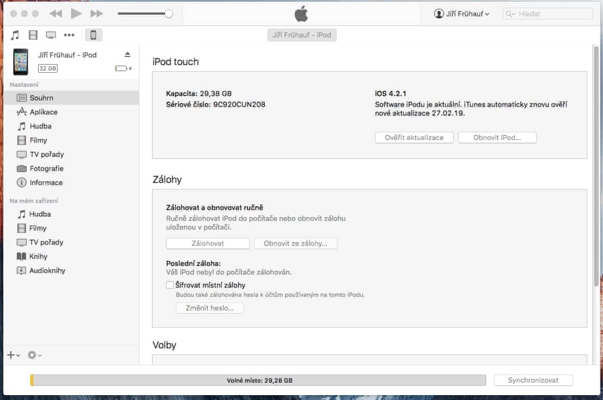Eject the Jiří Frühauf iPod
The image size is (603, 400).
pos(128,55)
